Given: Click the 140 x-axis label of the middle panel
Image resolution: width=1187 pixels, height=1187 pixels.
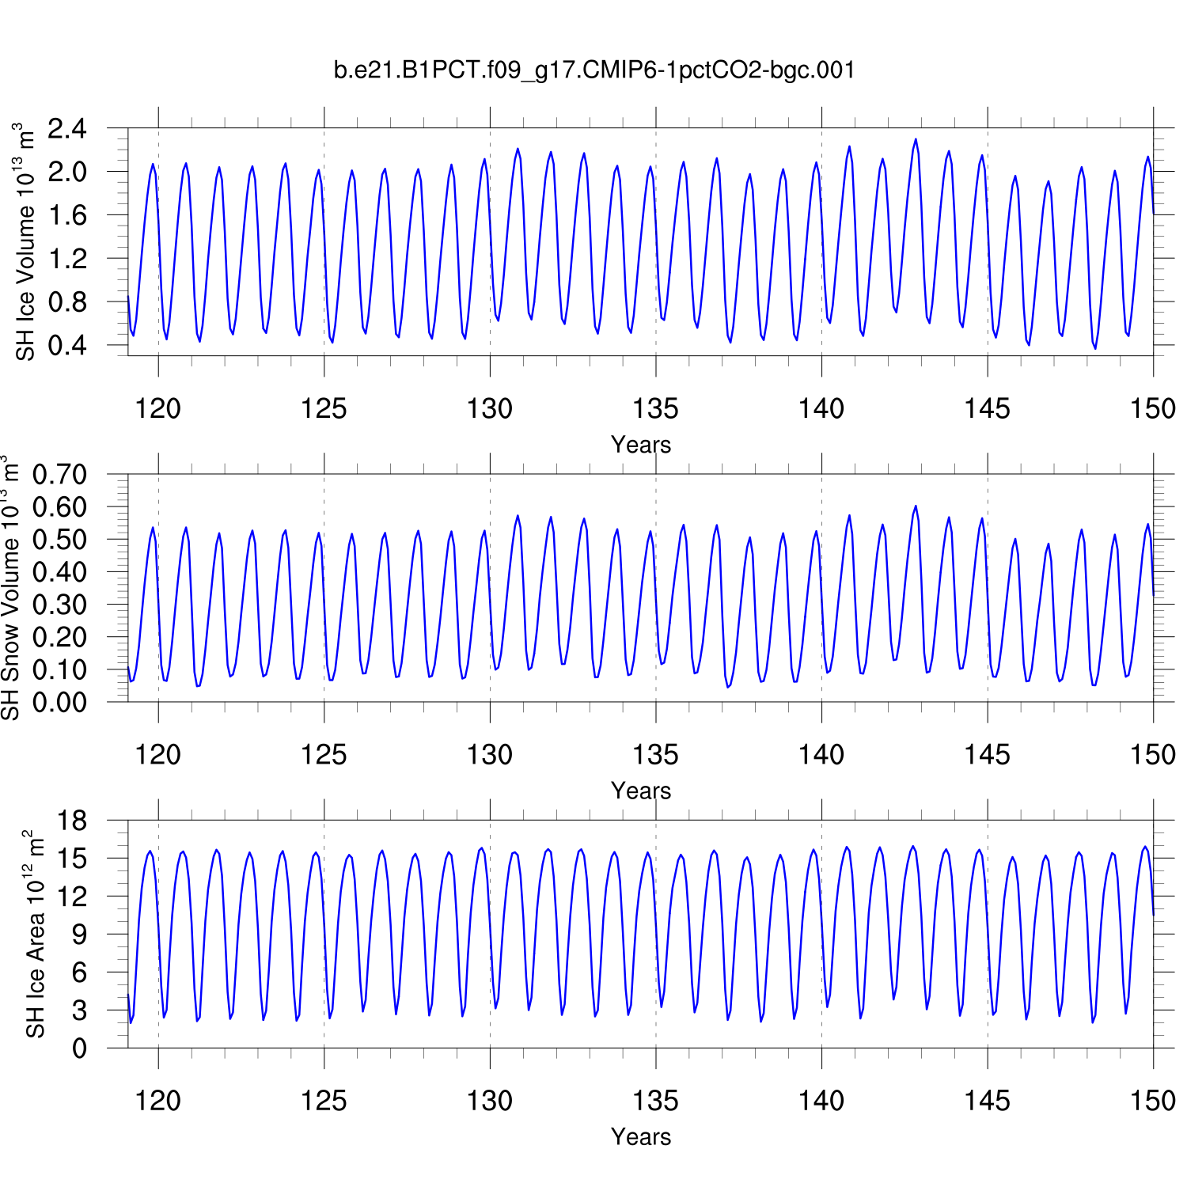Looking at the screenshot, I should tap(821, 755).
